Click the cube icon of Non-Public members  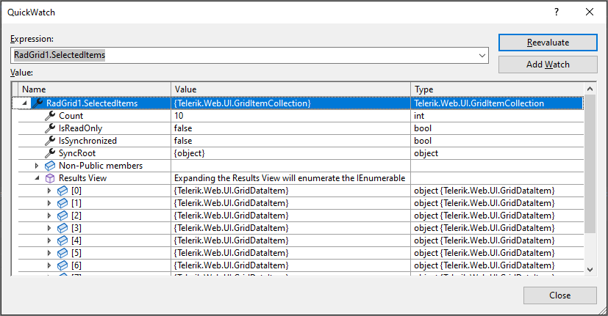50,166
